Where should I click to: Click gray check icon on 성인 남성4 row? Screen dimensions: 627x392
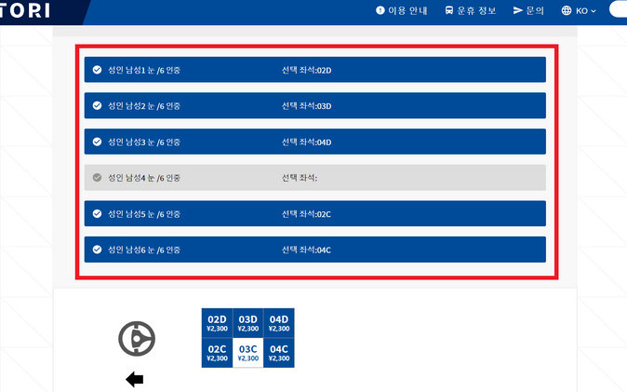[x=97, y=178]
